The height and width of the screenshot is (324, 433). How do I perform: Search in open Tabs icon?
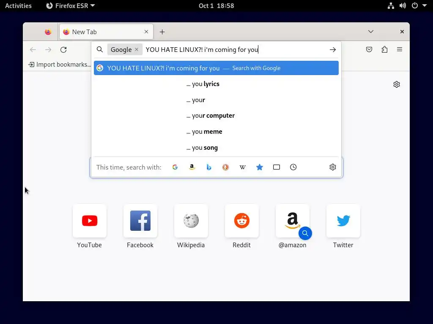277,167
